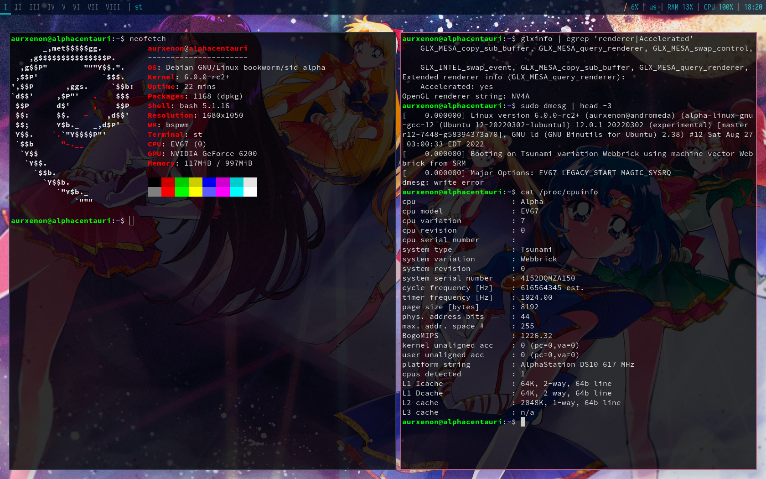This screenshot has width=766, height=479.
Task: Click platform string 'AlphaStation DS10 617 MHz'
Action: pos(578,364)
